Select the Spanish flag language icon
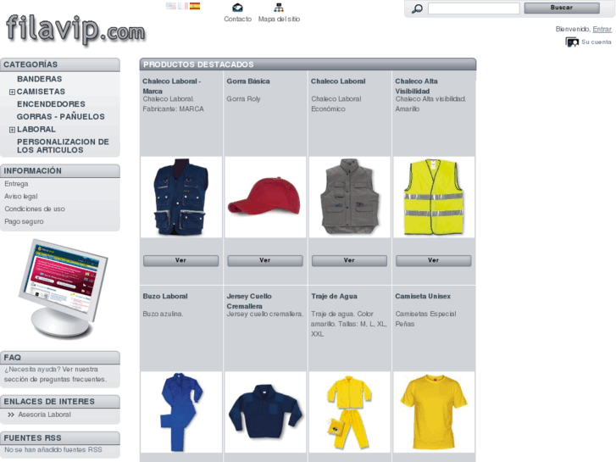This screenshot has height=462, width=616. click(x=195, y=6)
